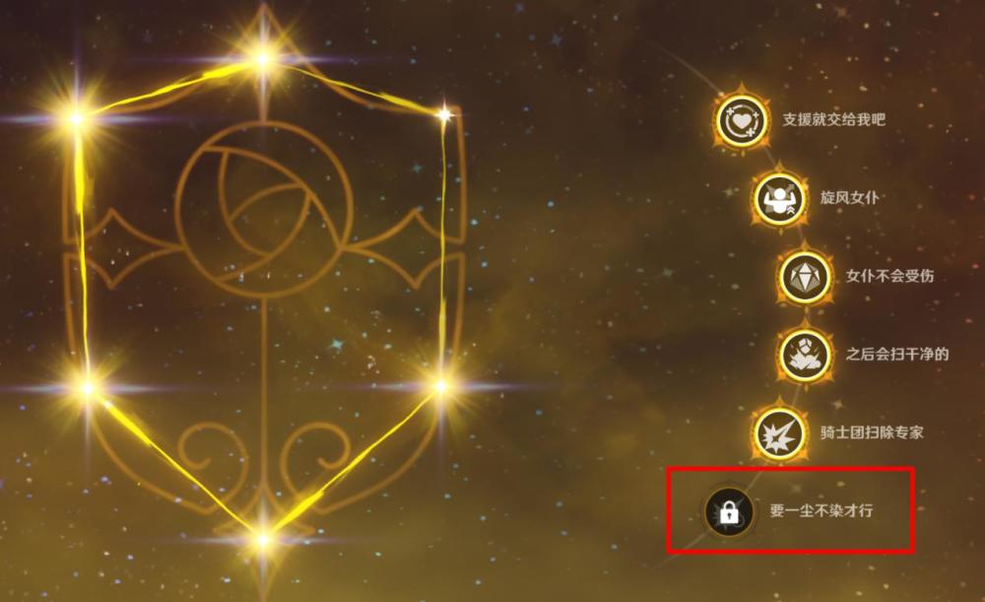Select the rubble icon for 之后会扫干净的
This screenshot has height=602, width=985.
click(804, 355)
